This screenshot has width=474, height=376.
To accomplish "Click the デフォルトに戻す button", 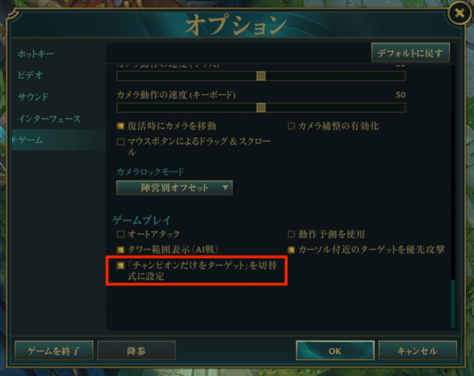I will [411, 53].
